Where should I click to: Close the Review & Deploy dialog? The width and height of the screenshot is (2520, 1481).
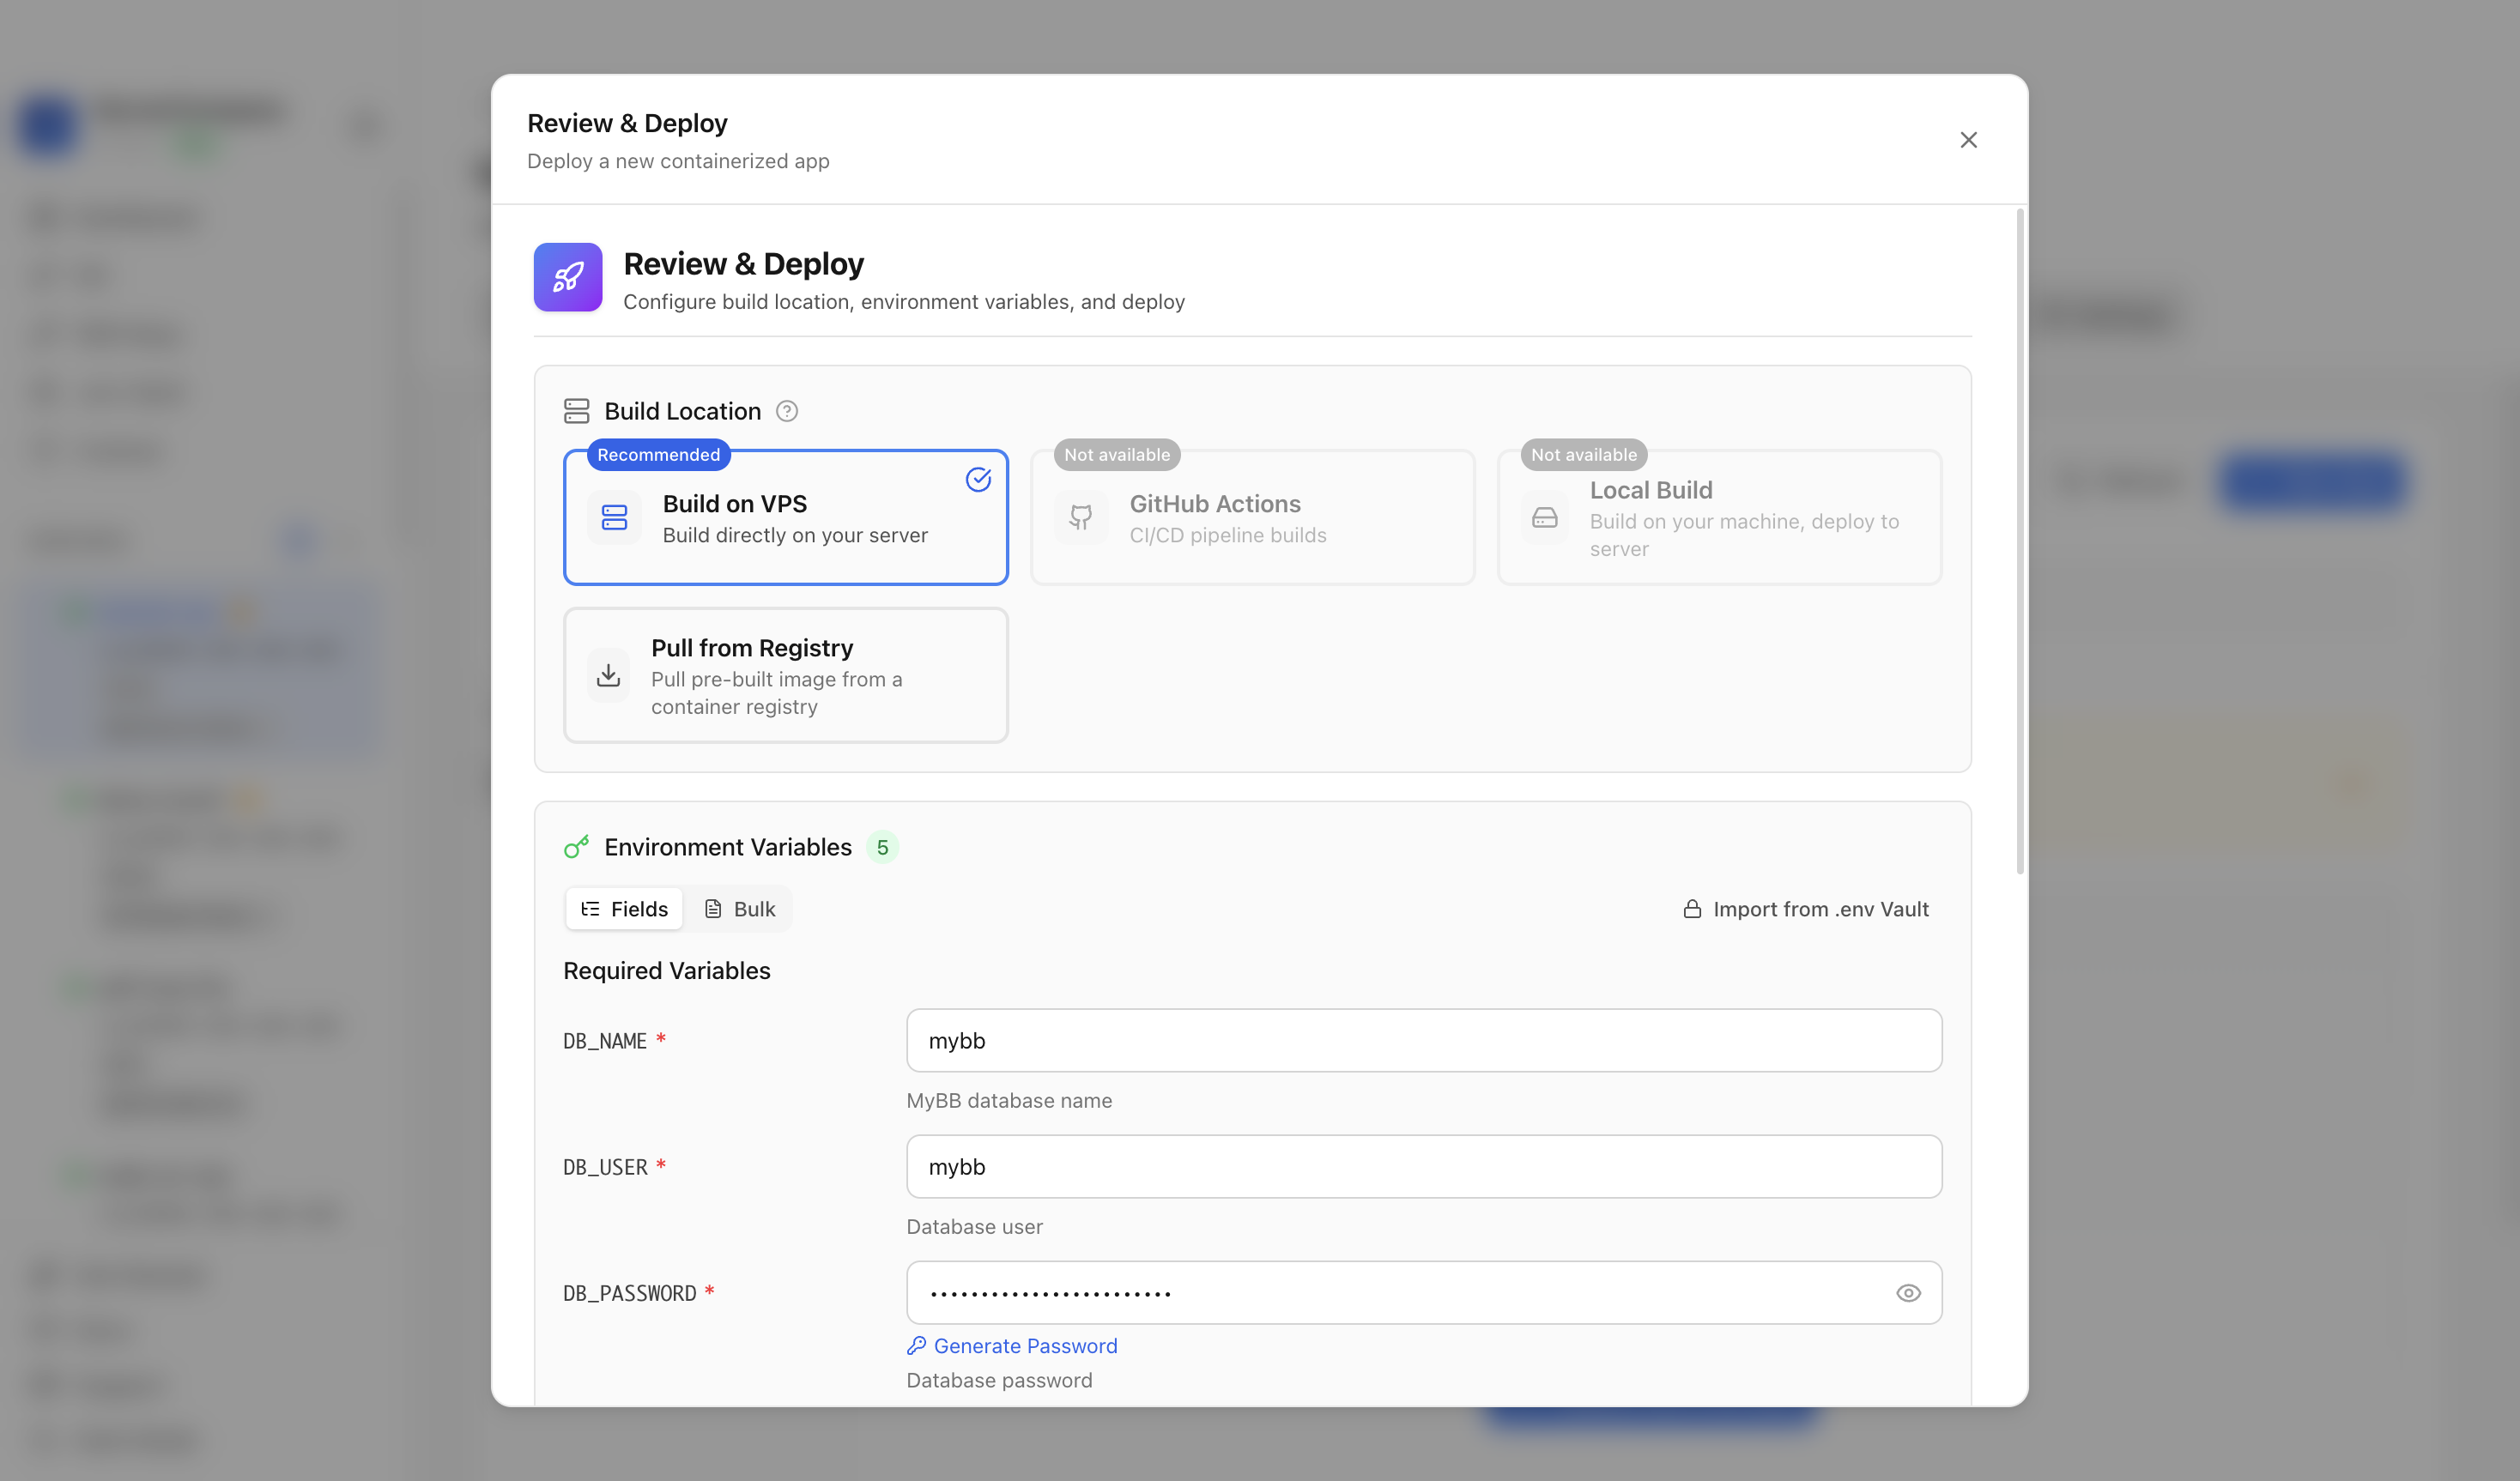[1968, 140]
